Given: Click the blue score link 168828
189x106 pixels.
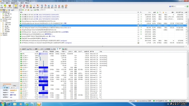Looking at the screenshot, I should [12, 93].
